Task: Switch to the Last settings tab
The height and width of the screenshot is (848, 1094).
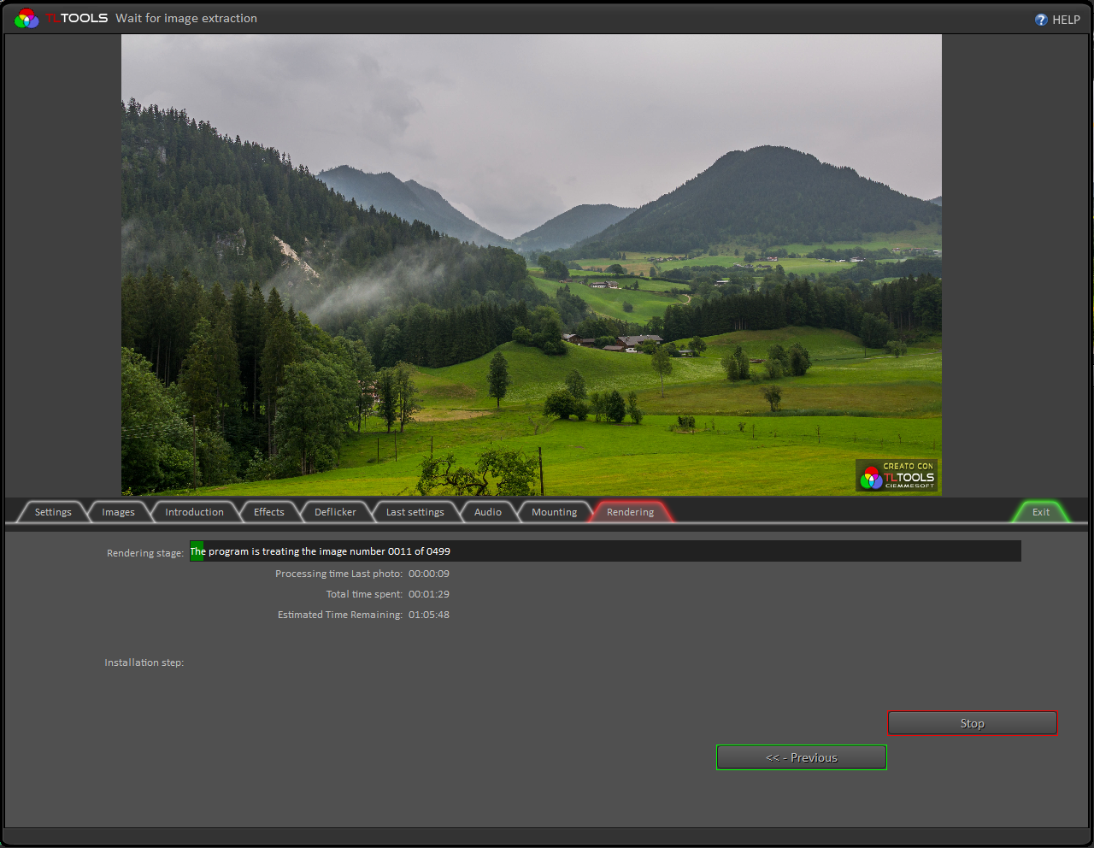Action: tap(415, 512)
